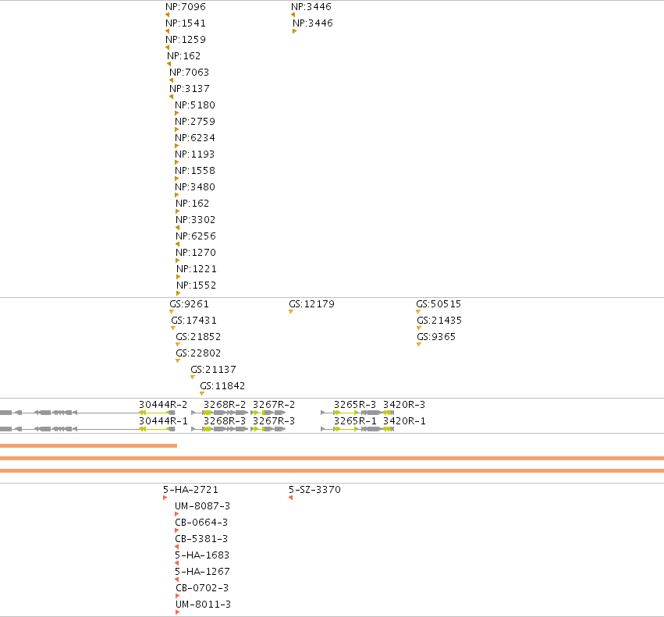Select the 5-HA-2721 insertion label

(x=190, y=490)
